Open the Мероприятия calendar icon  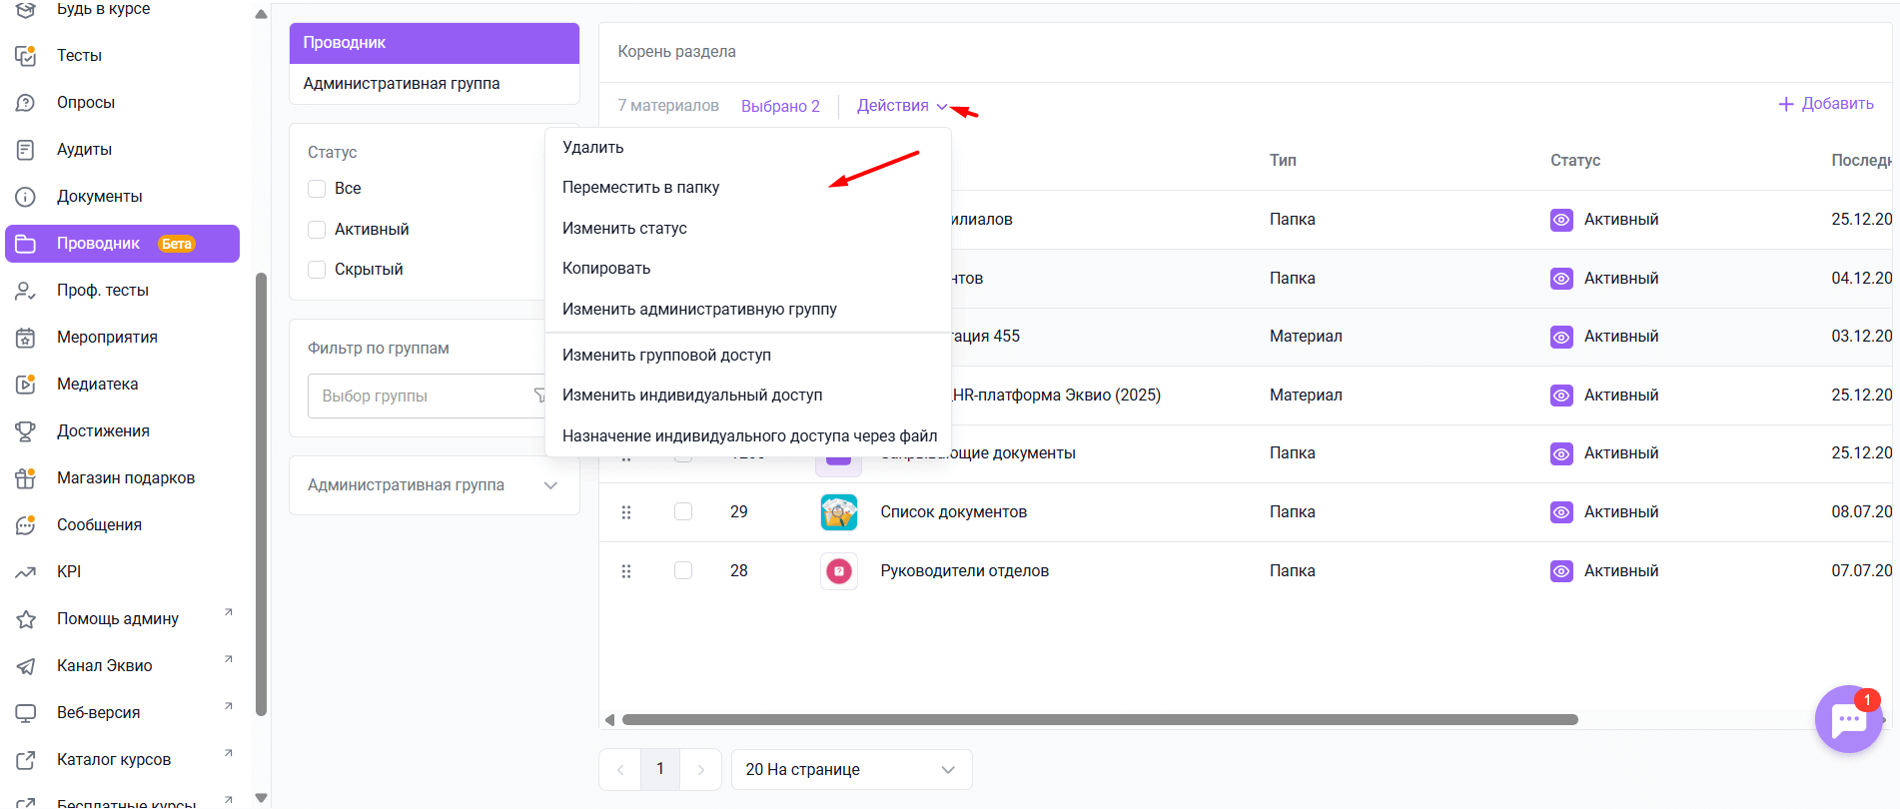tap(26, 338)
